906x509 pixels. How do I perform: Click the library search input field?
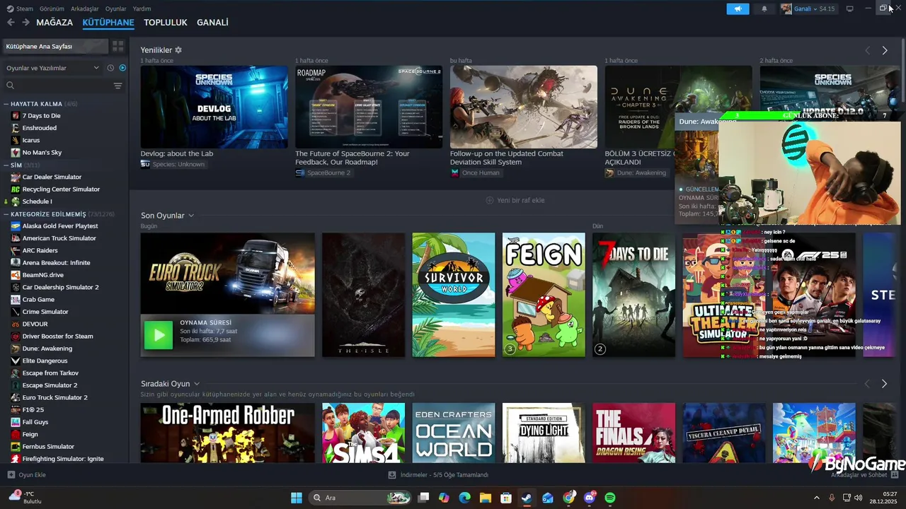point(62,86)
